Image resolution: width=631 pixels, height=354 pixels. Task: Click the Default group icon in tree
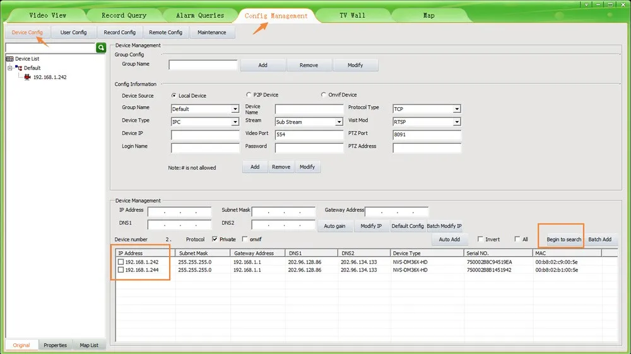(x=19, y=68)
